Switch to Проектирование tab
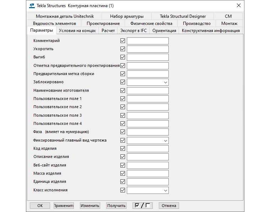 103,23
